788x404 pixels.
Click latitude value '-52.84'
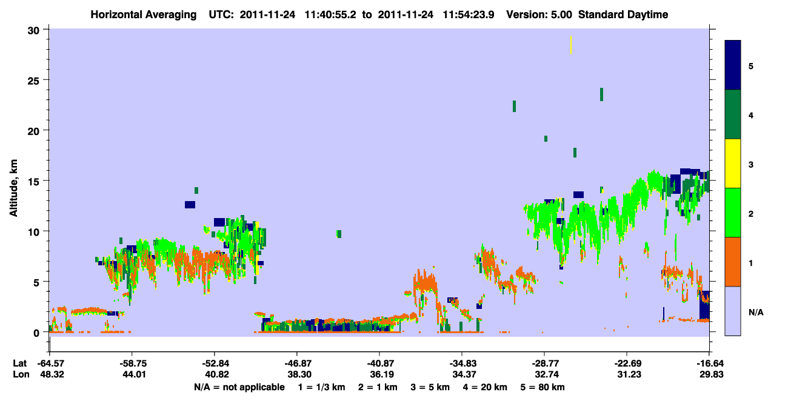pyautogui.click(x=215, y=363)
